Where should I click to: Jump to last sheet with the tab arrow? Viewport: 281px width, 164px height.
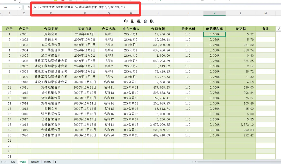click(5, 162)
